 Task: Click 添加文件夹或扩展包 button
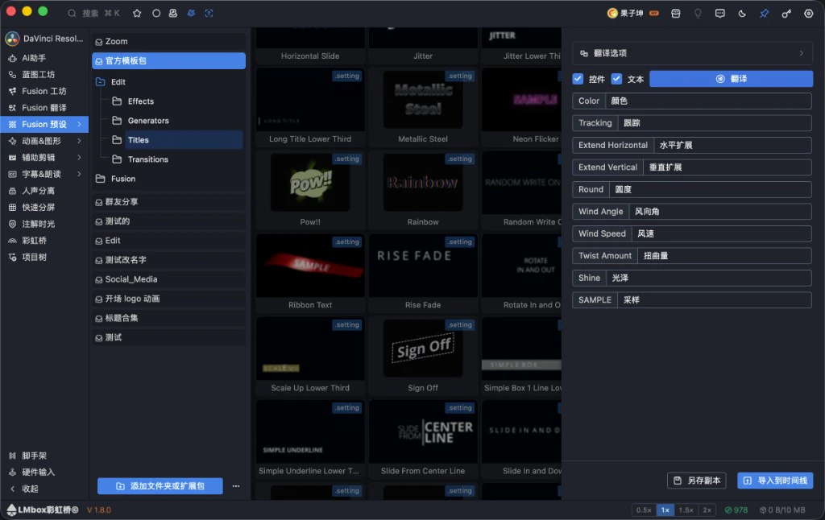160,486
